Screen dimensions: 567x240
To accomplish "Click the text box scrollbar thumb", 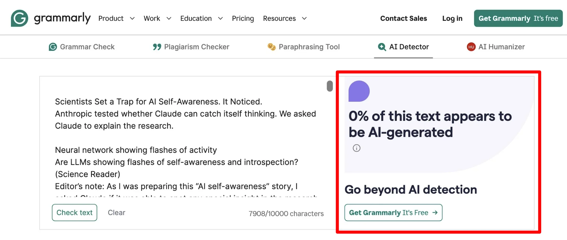I will [x=330, y=86].
